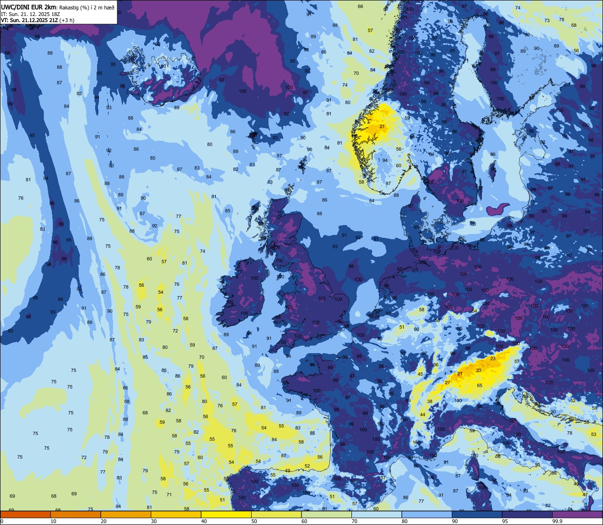Image resolution: width=603 pixels, height=525 pixels.
Task: Click the value 66 at the map's top edge
Action: [360, 6]
